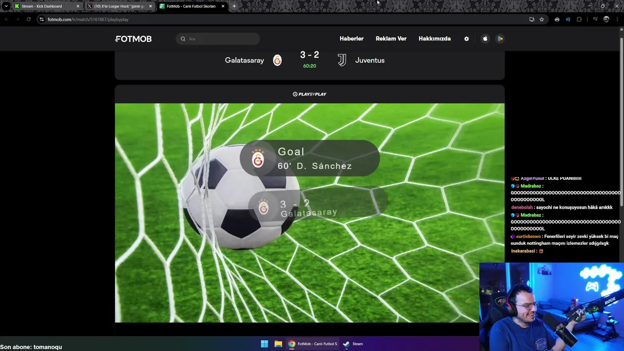Open File Explorer from the taskbar
Viewport: 624px width, 351px height.
click(278, 344)
